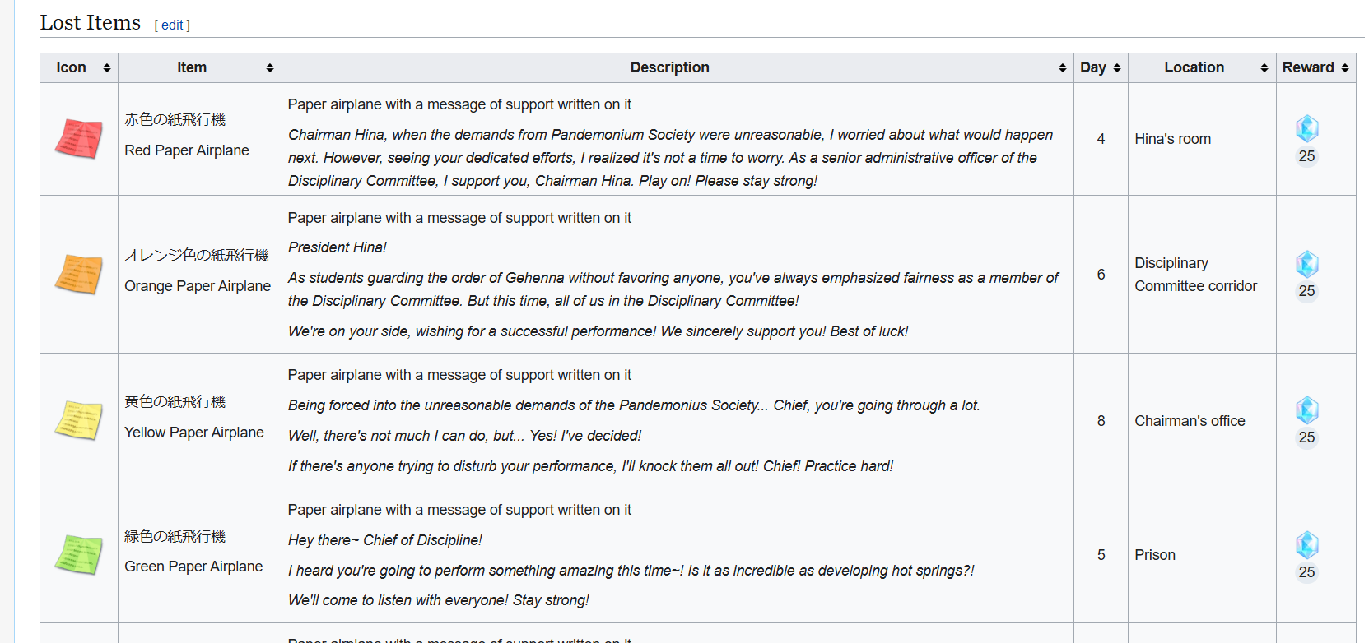Screen dimensions: 1369x643
Task: Click the reward gem in the Hina's room row
Action: 1307,129
